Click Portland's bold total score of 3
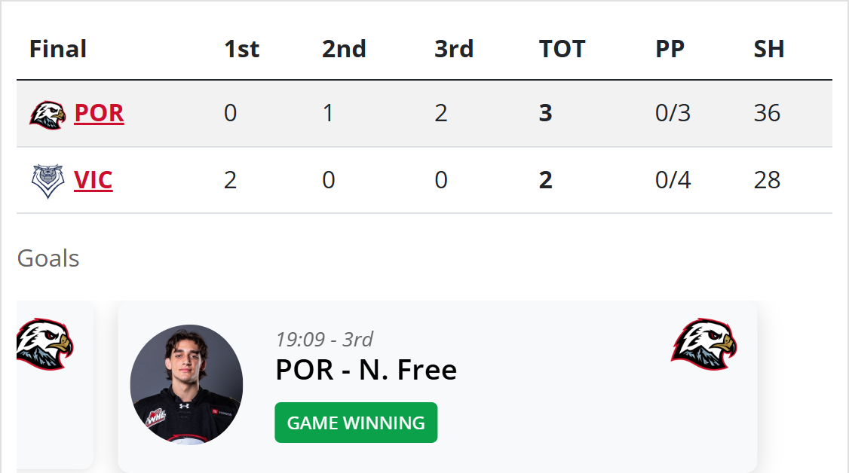This screenshot has width=849, height=473. (x=546, y=113)
